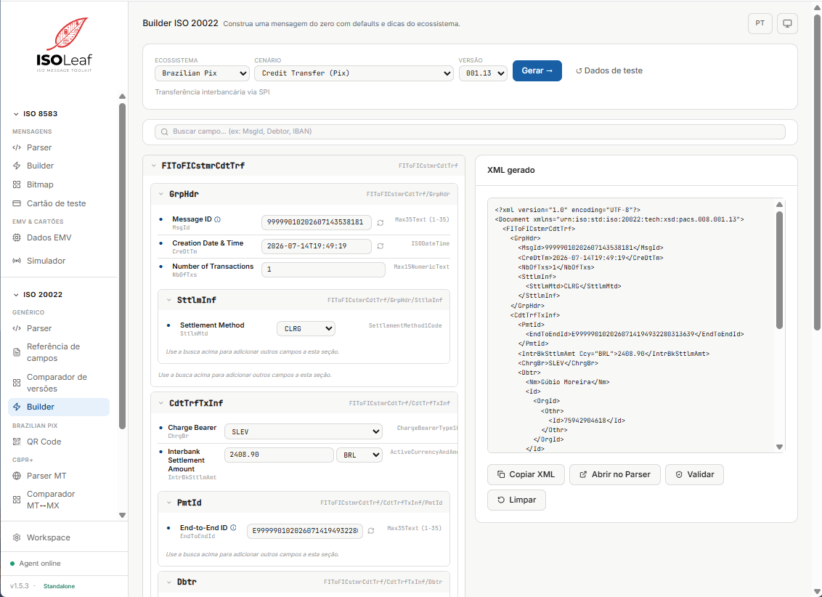This screenshot has height=597, width=822.
Task: Open the BRL currency dropdown
Action: [x=359, y=455]
